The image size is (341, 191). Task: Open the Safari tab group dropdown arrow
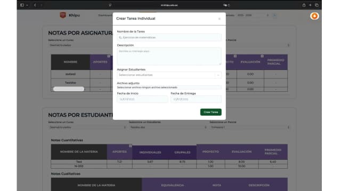pos(27,5)
